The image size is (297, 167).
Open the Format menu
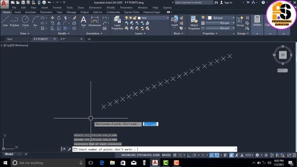pos(57,7)
